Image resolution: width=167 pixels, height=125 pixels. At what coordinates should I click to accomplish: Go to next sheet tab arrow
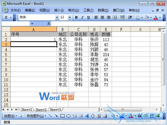tap(12, 109)
